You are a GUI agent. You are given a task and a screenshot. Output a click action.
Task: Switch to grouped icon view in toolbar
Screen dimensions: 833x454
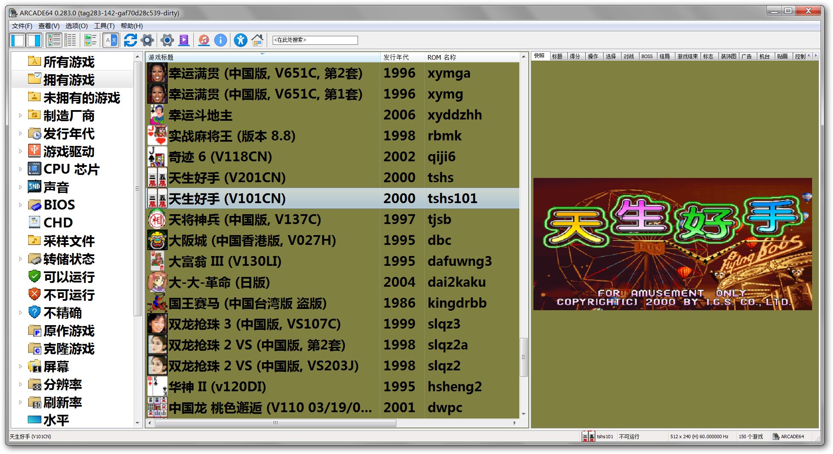[x=90, y=41]
